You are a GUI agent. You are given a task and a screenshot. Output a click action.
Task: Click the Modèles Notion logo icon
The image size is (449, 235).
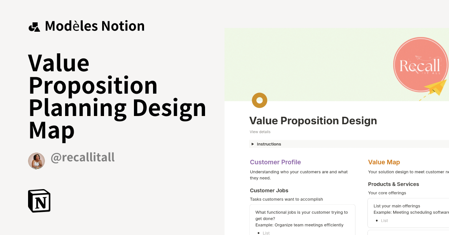[x=34, y=26]
